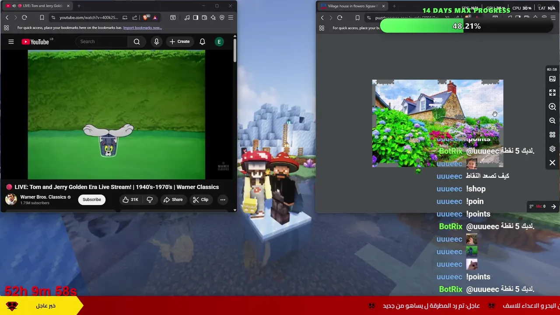Screen dimensions: 560x315
Task: Mute the YouTube tab via speaker icon
Action: (14, 6)
